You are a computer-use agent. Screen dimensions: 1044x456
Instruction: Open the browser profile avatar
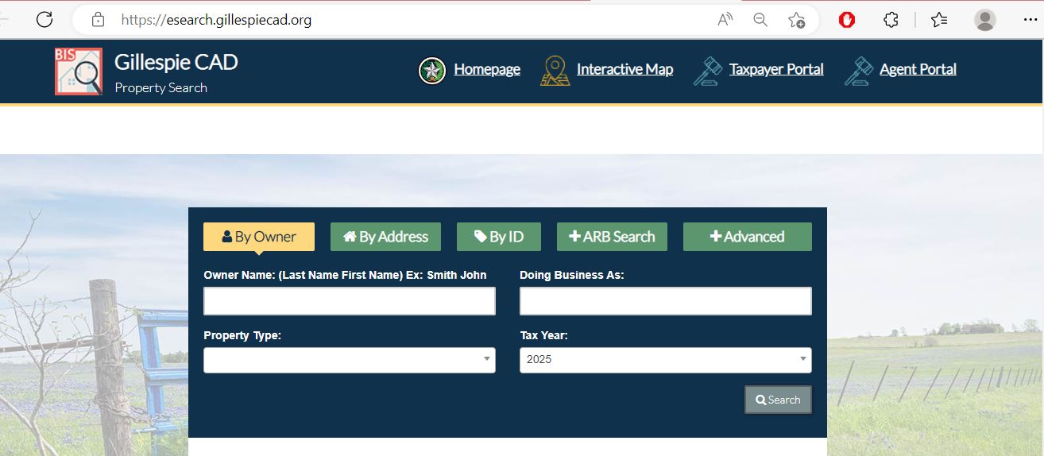pyautogui.click(x=984, y=20)
